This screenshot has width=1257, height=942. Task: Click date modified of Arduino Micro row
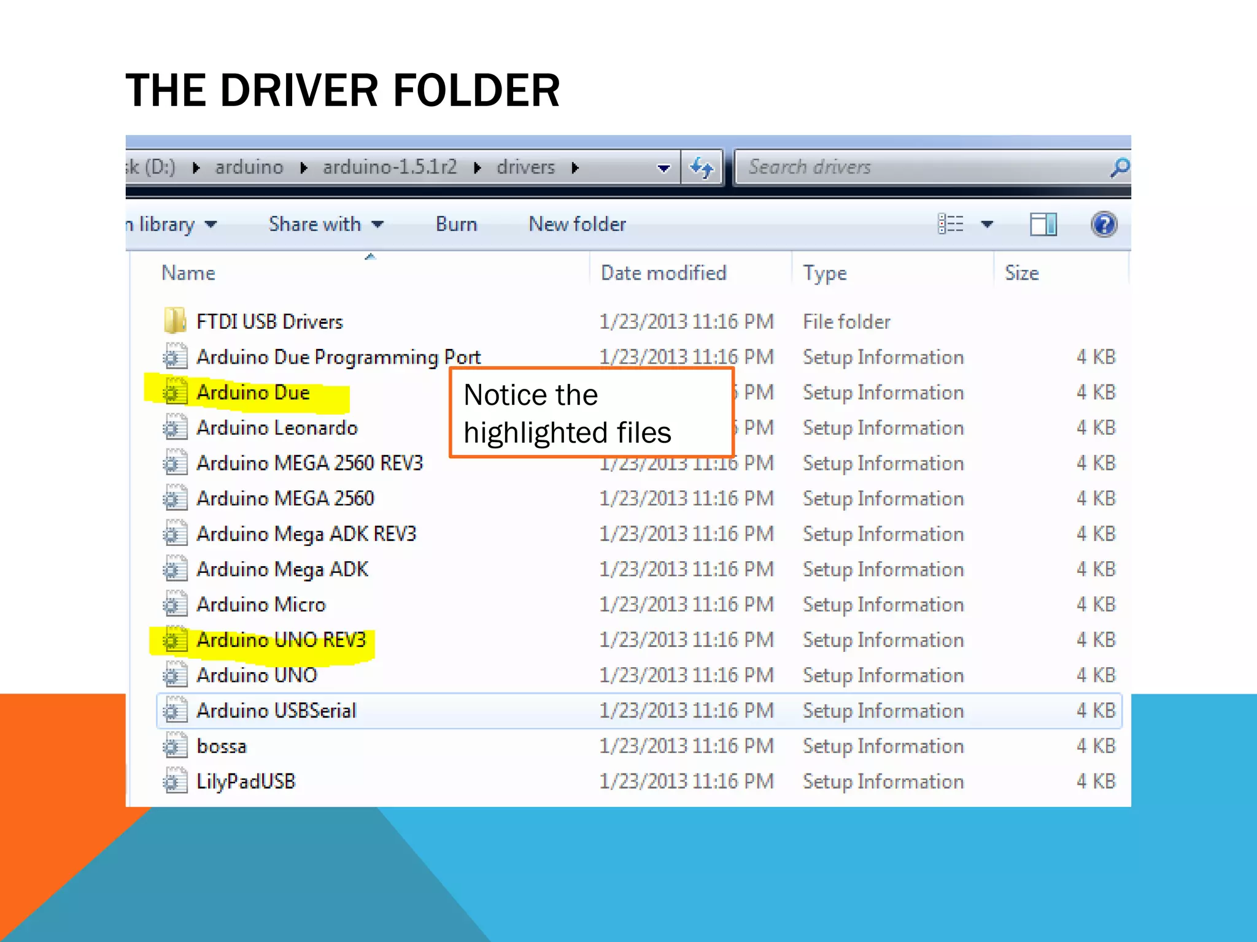point(686,604)
